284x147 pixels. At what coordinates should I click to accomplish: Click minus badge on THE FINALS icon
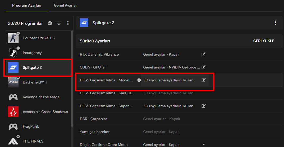pos(18,136)
